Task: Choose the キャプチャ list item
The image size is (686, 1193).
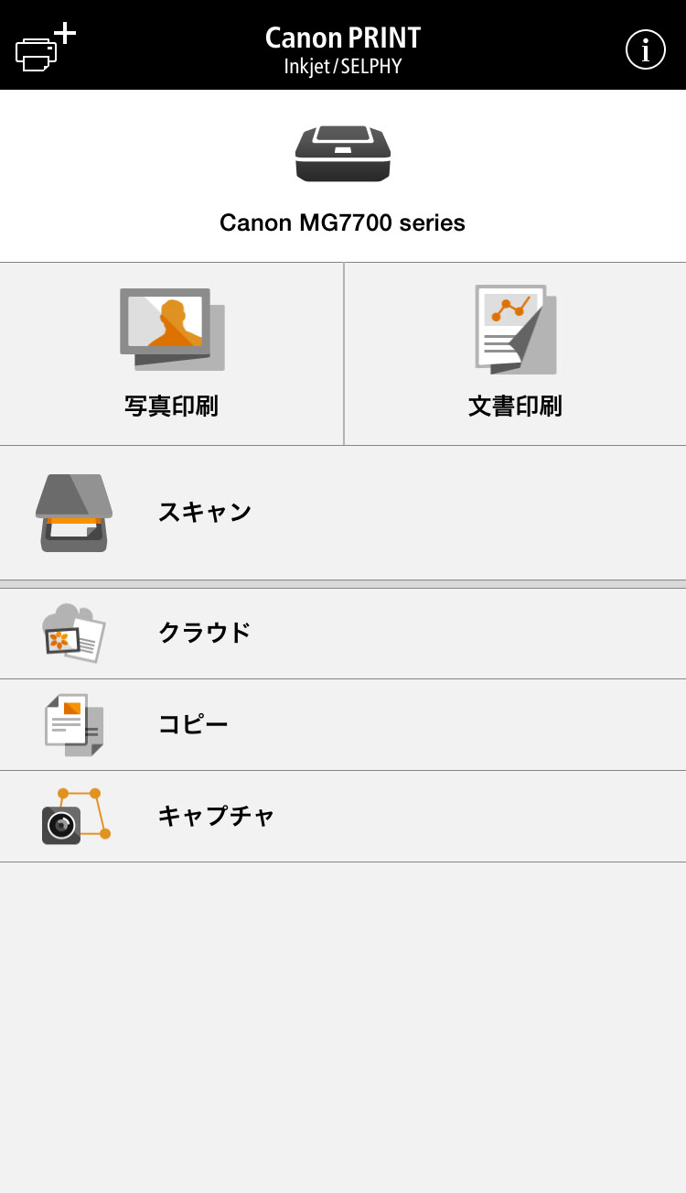Action: [x=216, y=816]
